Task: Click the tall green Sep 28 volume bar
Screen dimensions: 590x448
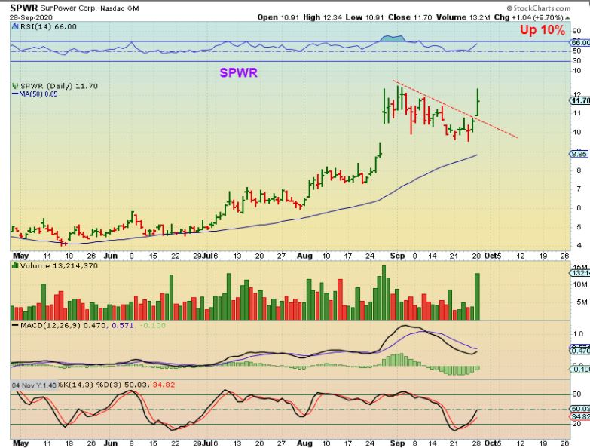Action: tap(477, 296)
